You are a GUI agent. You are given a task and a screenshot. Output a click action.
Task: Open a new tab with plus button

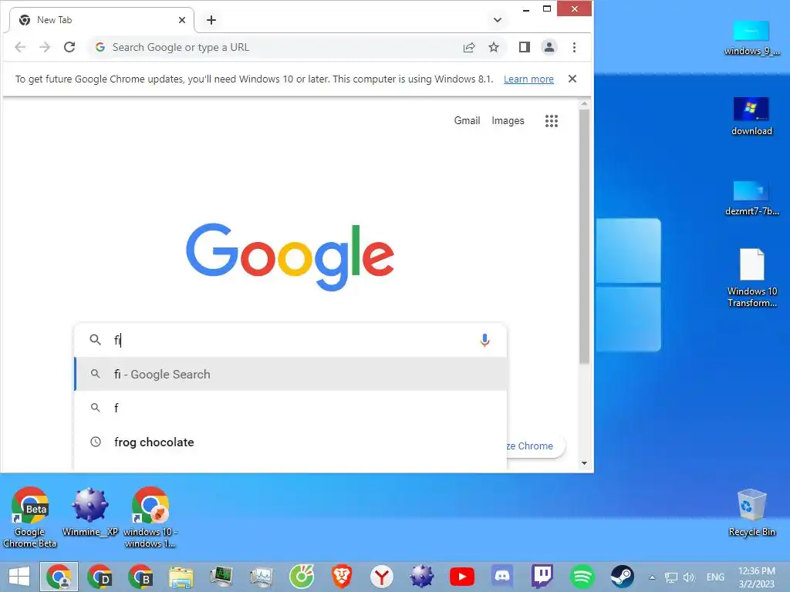coord(211,20)
